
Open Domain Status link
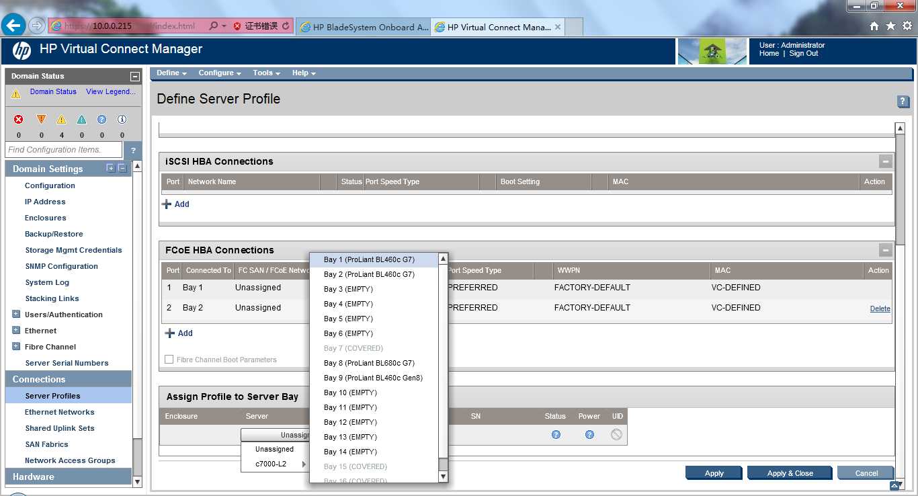53,91
